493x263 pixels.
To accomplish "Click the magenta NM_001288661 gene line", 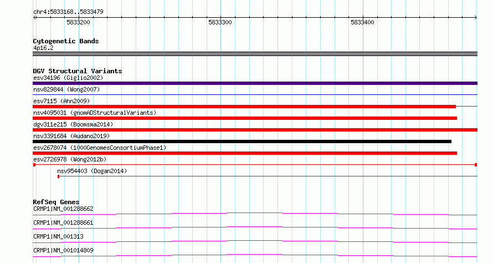I will pos(255,227).
